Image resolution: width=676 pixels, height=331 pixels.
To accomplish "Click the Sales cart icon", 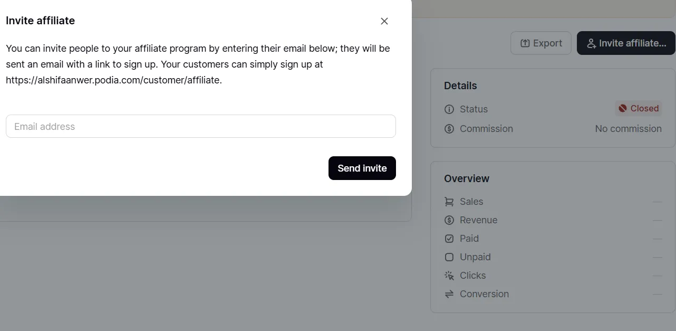I will 449,202.
